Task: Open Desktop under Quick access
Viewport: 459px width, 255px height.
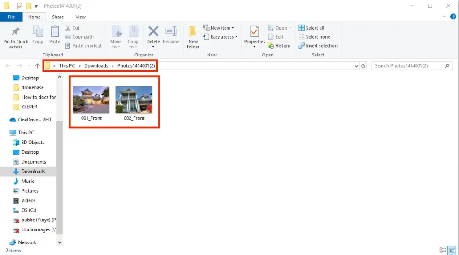Action: coord(30,78)
